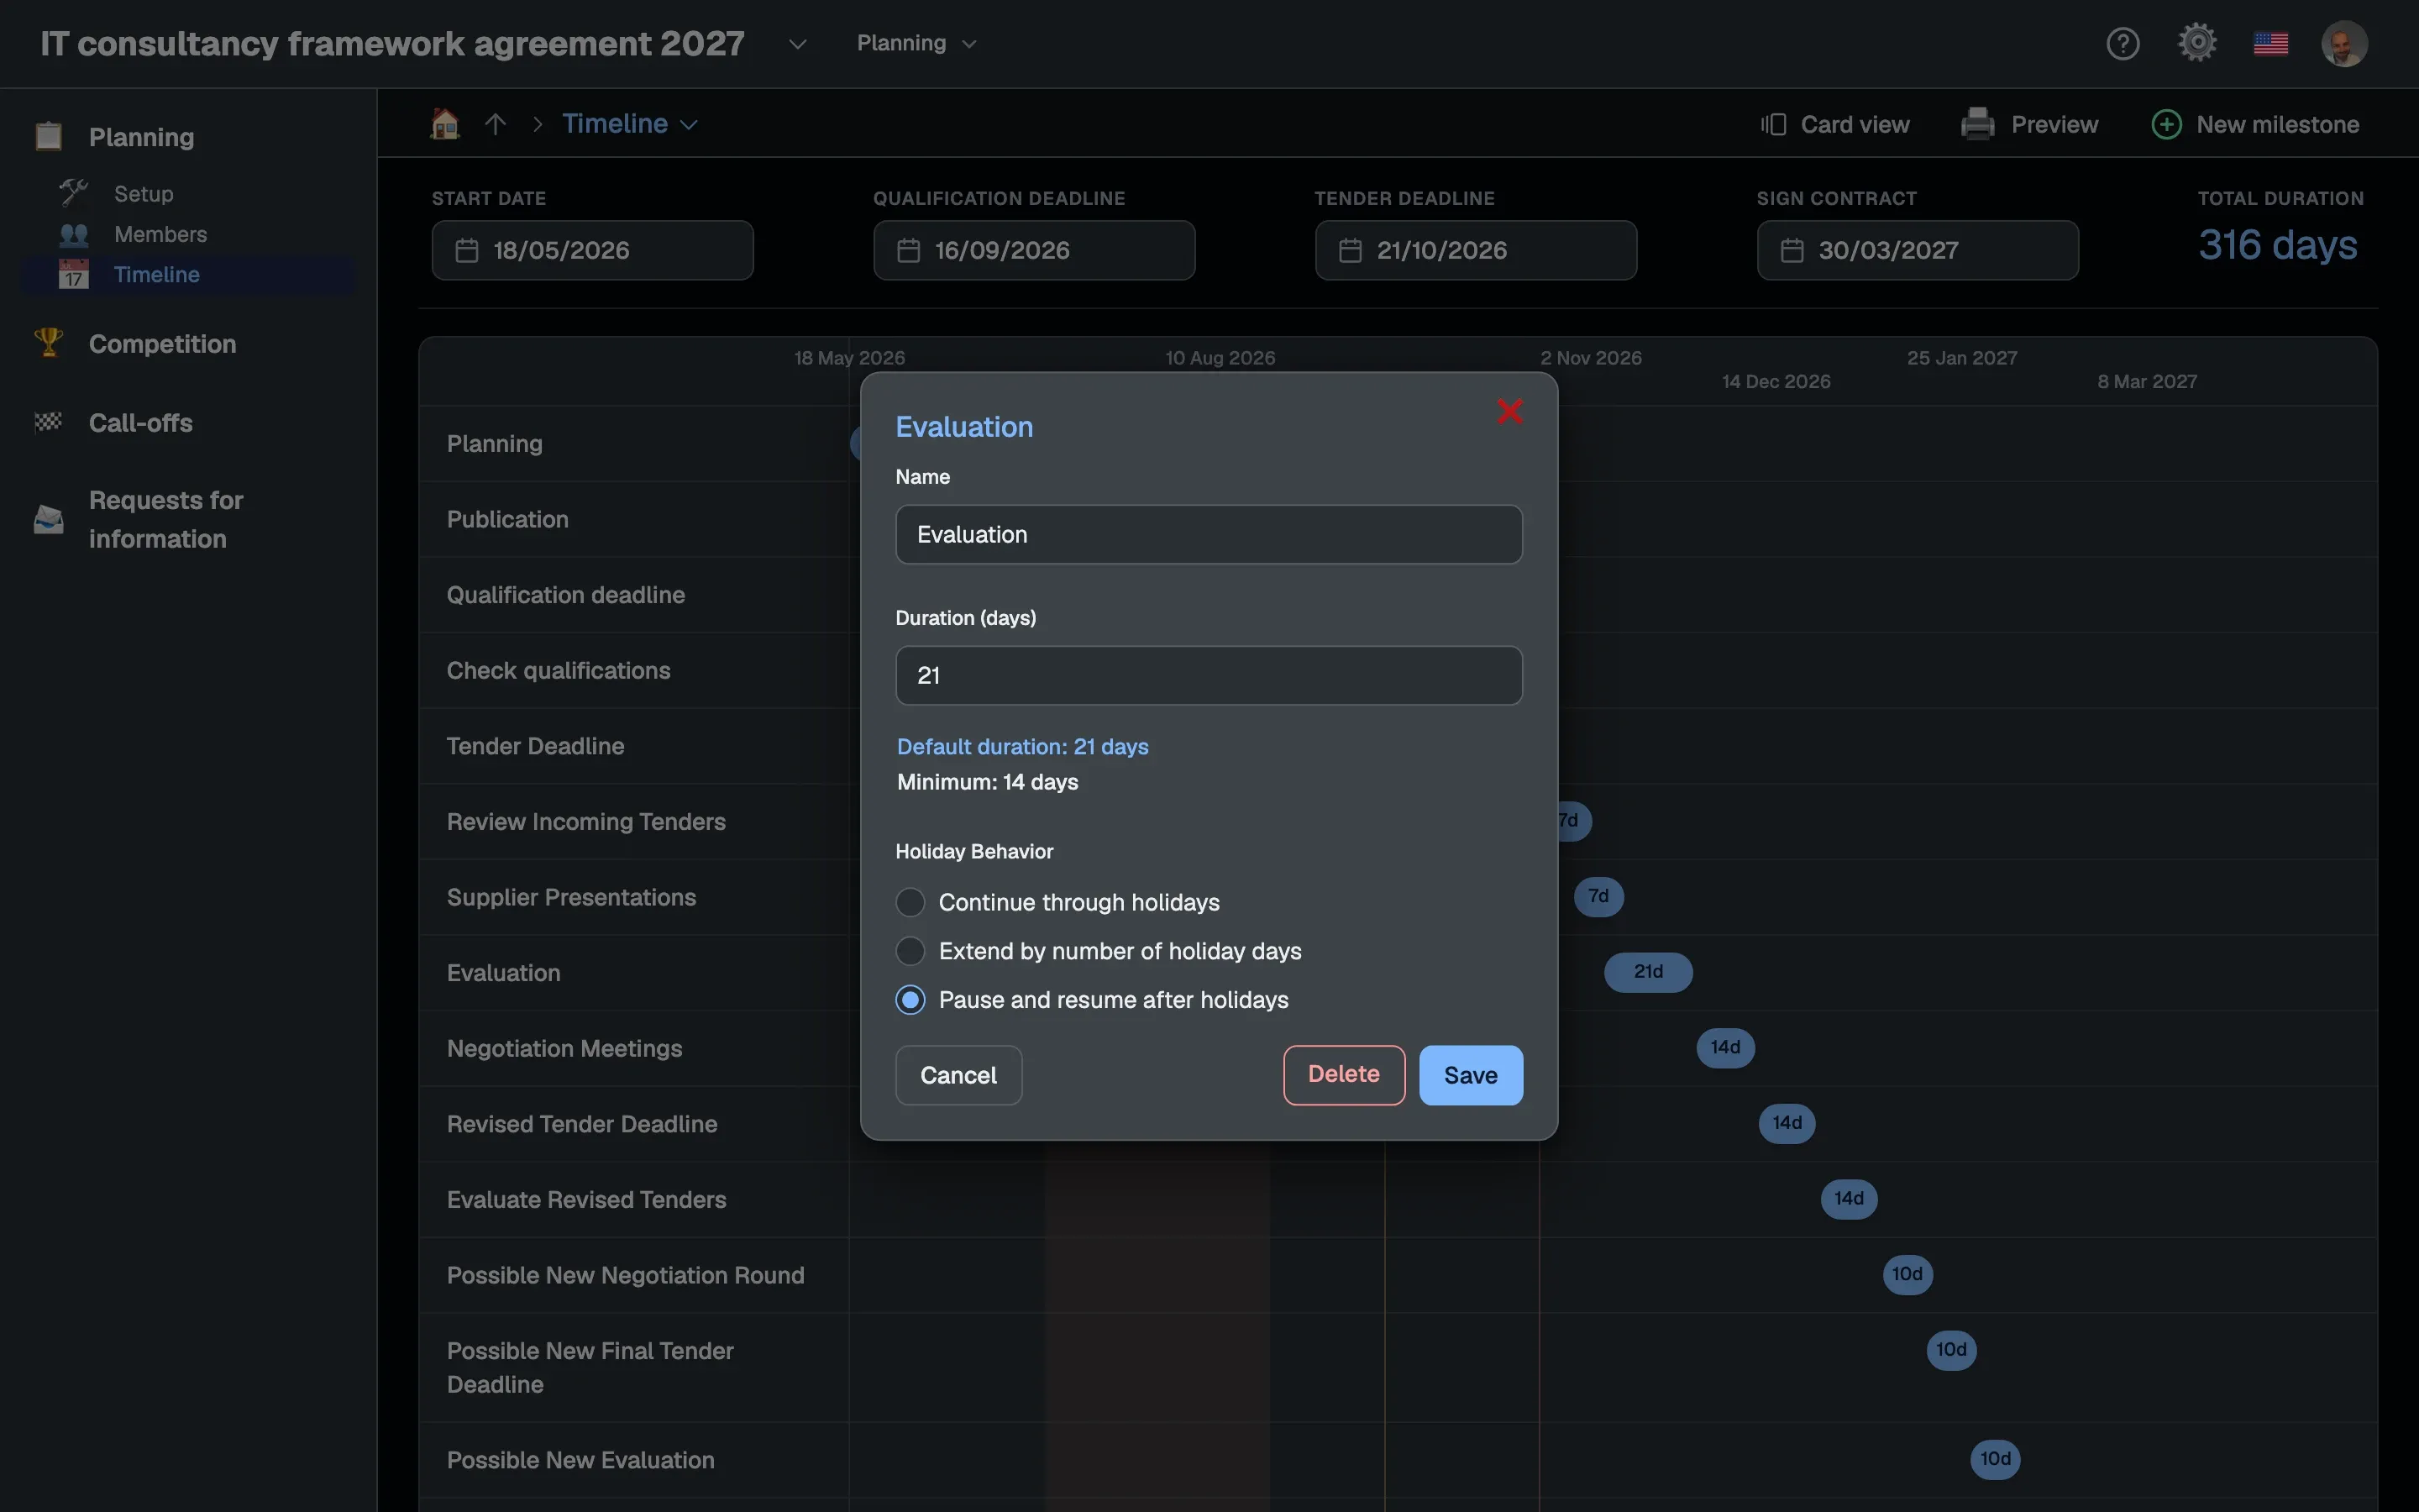Click the Requests for information inbox icon
The width and height of the screenshot is (2419, 1512).
(x=48, y=519)
